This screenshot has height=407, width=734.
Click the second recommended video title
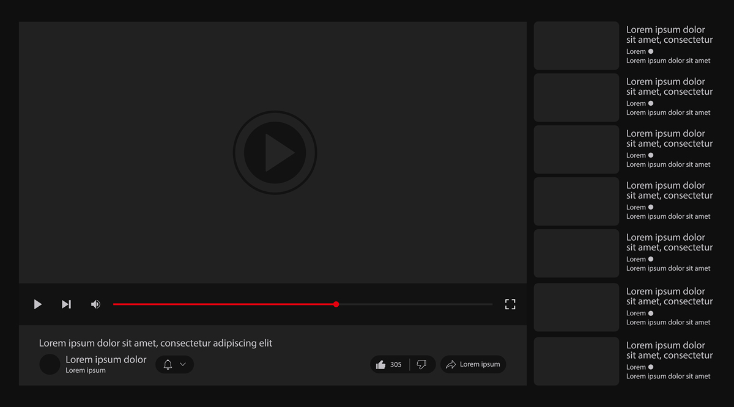pyautogui.click(x=669, y=87)
